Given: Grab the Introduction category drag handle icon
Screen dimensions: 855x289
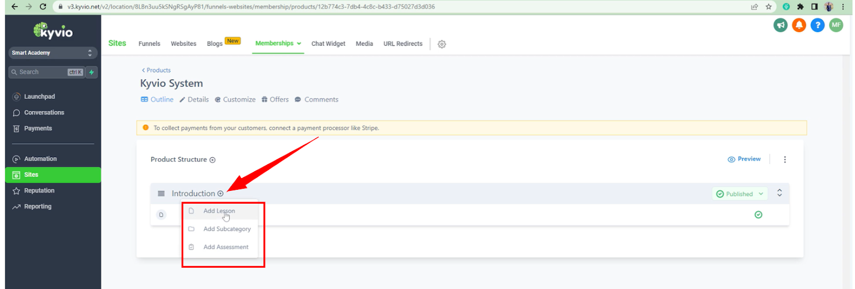Looking at the screenshot, I should coord(161,194).
